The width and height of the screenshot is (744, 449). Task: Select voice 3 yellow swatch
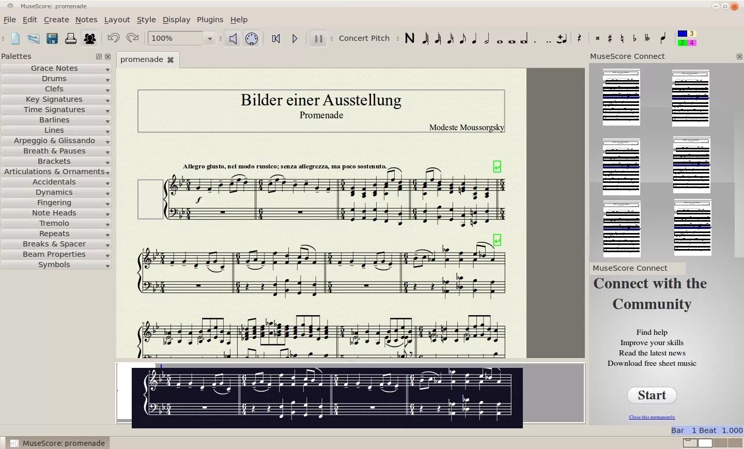pyautogui.click(x=692, y=34)
